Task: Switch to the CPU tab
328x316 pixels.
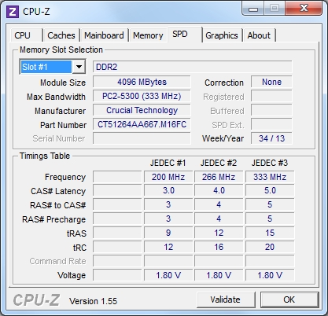Action: (x=26, y=35)
